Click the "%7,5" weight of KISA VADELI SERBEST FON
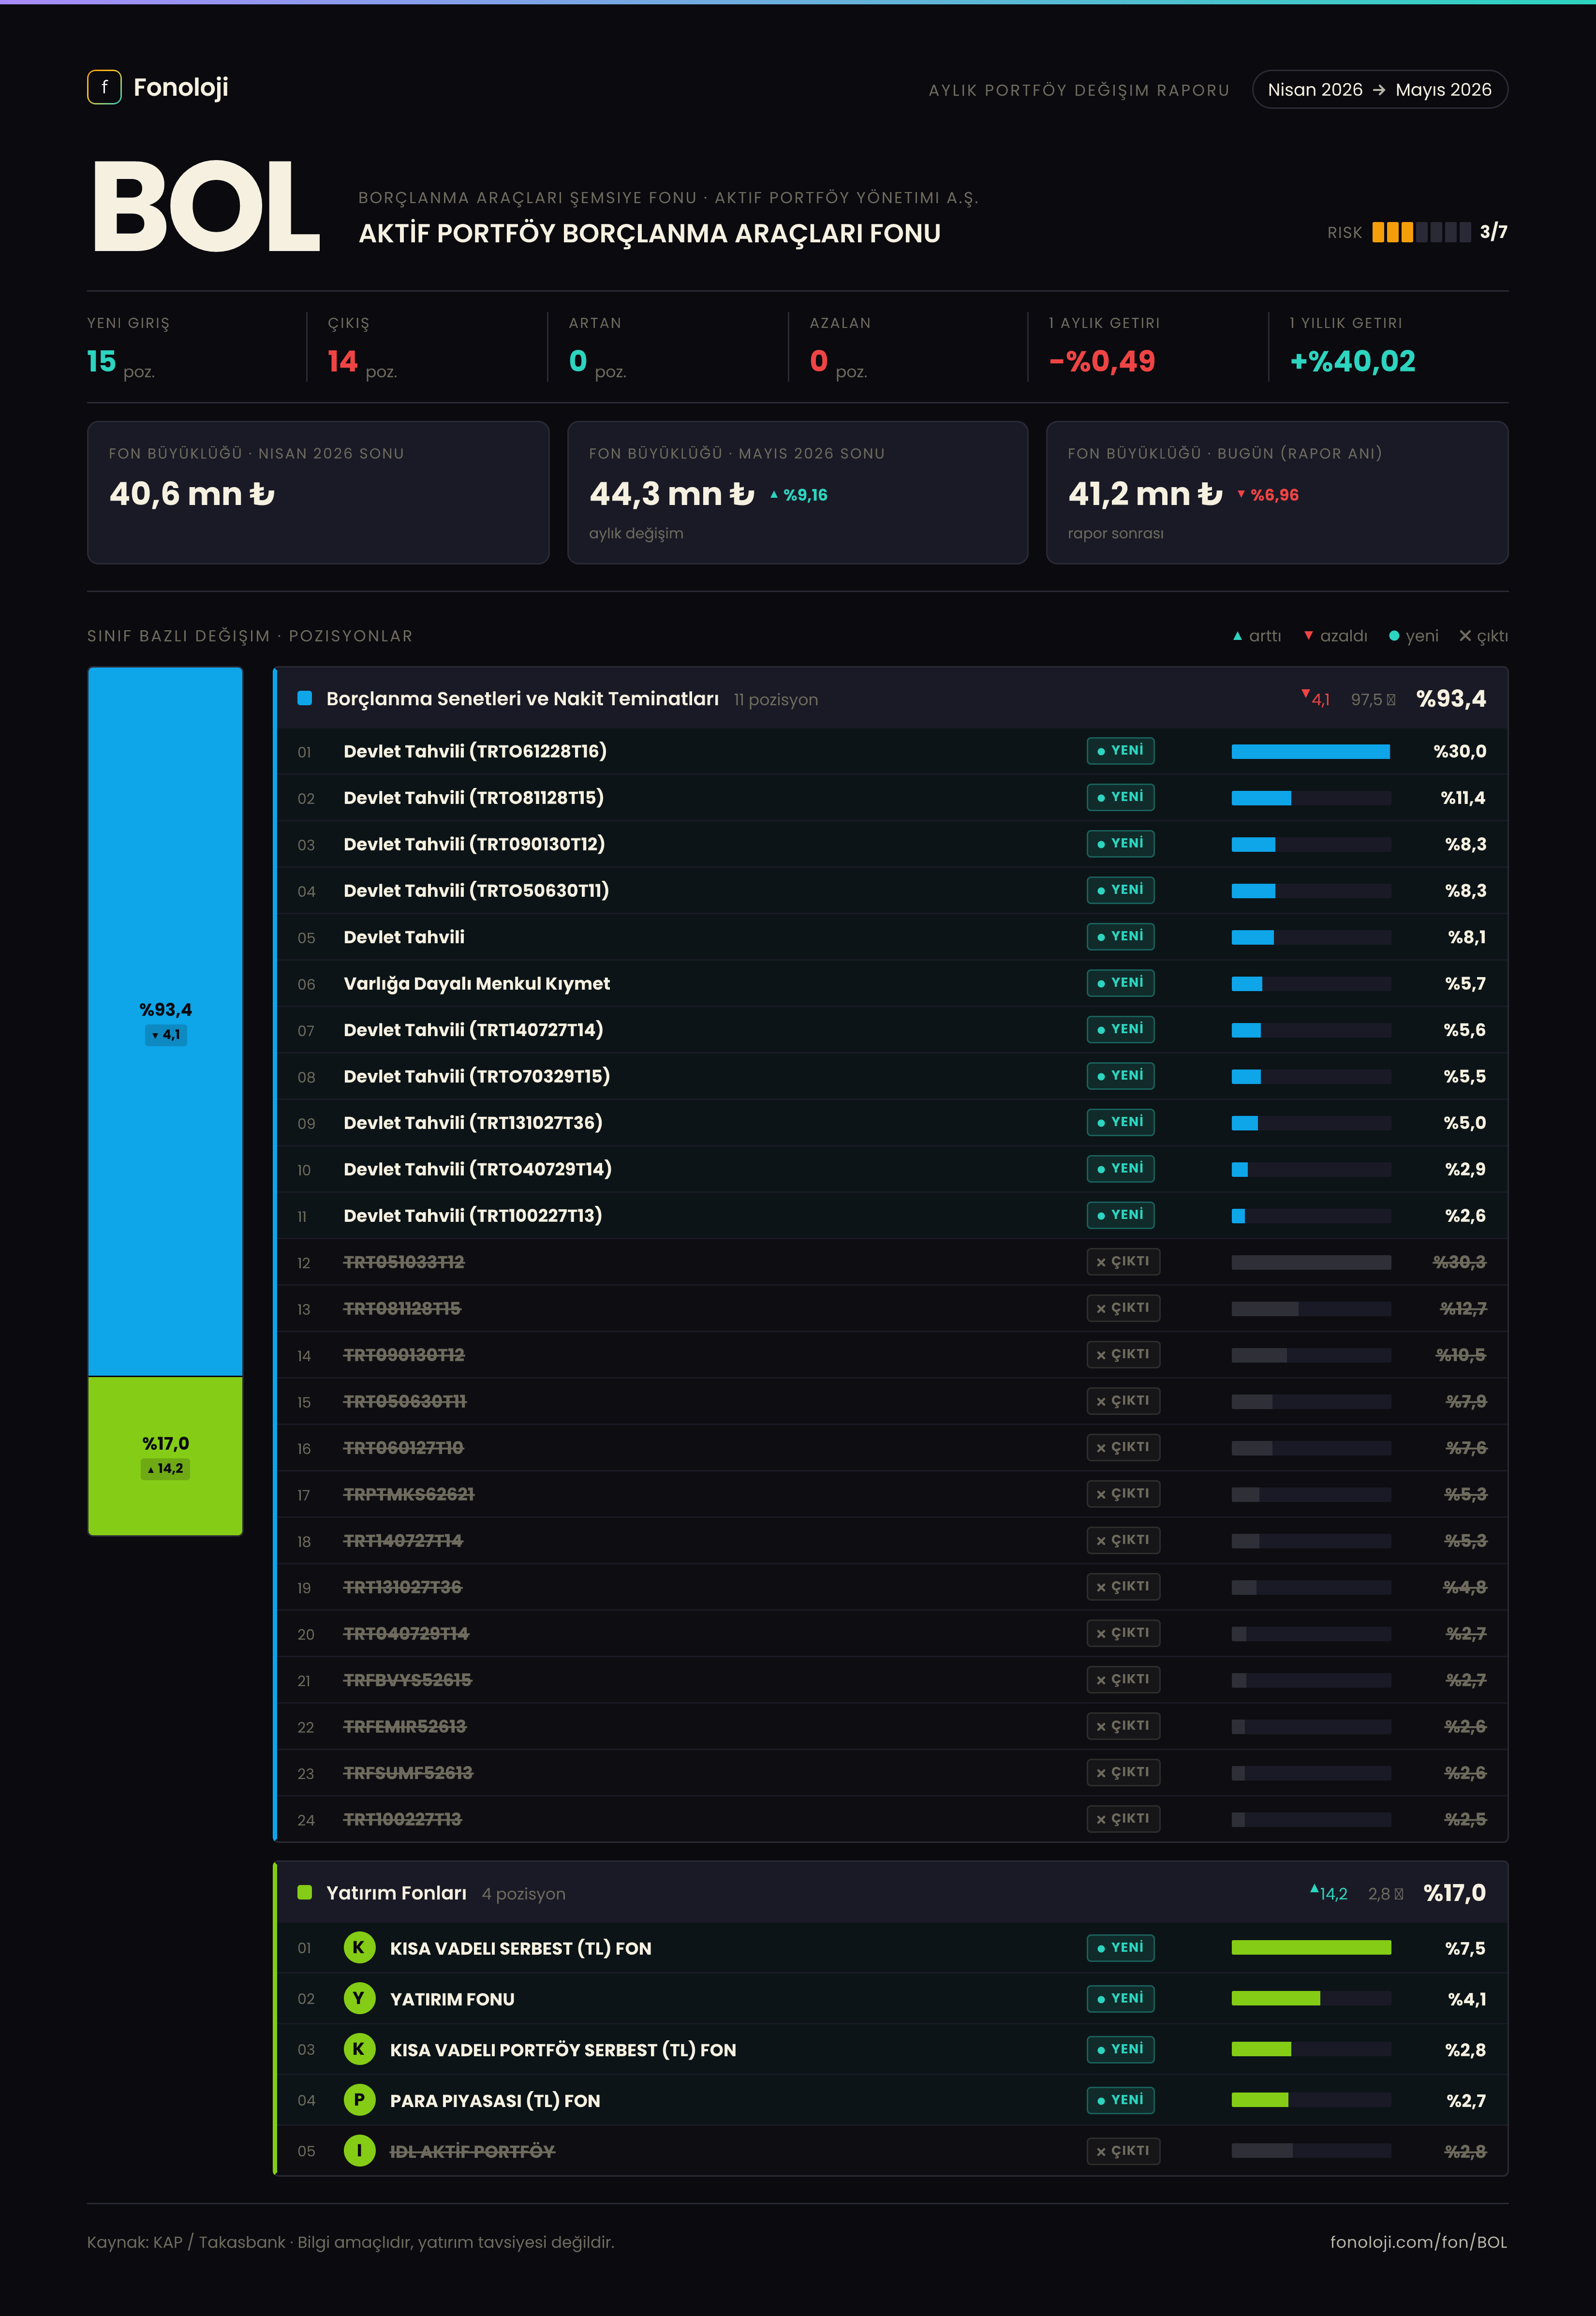Screen dimensions: 1596x2316 [x=1465, y=1947]
